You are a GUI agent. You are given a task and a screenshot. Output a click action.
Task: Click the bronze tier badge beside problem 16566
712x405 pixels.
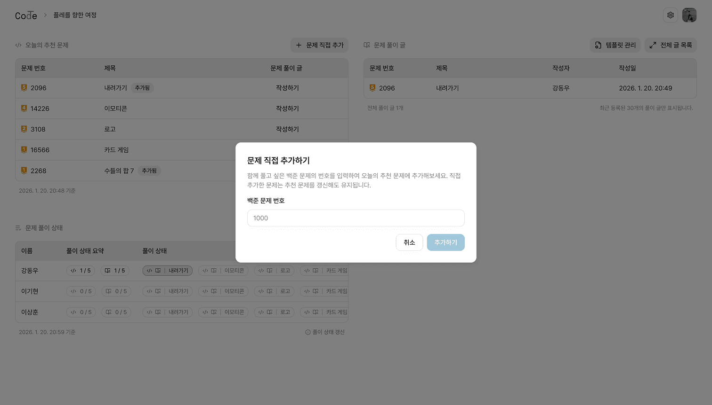[24, 150]
